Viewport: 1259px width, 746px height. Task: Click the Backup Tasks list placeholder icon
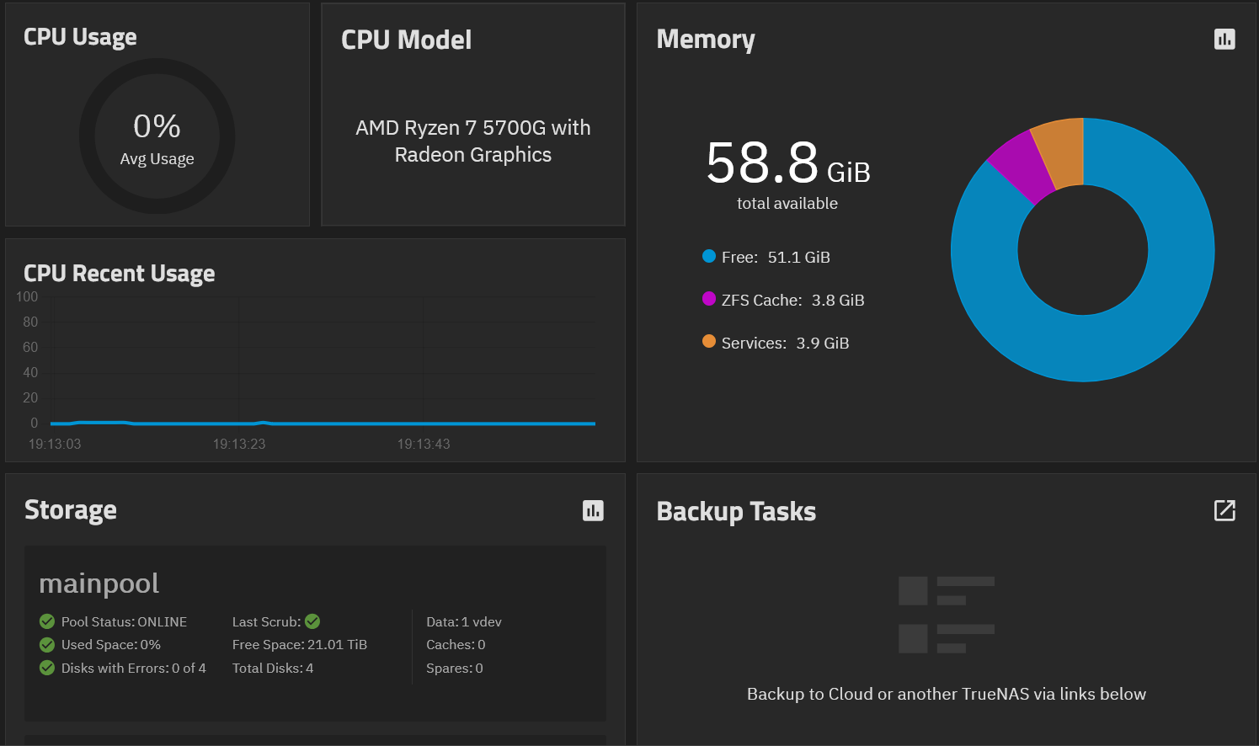[947, 614]
